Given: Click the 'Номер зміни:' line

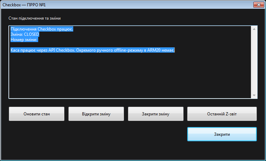Looking at the screenshot, I should coord(24,40).
